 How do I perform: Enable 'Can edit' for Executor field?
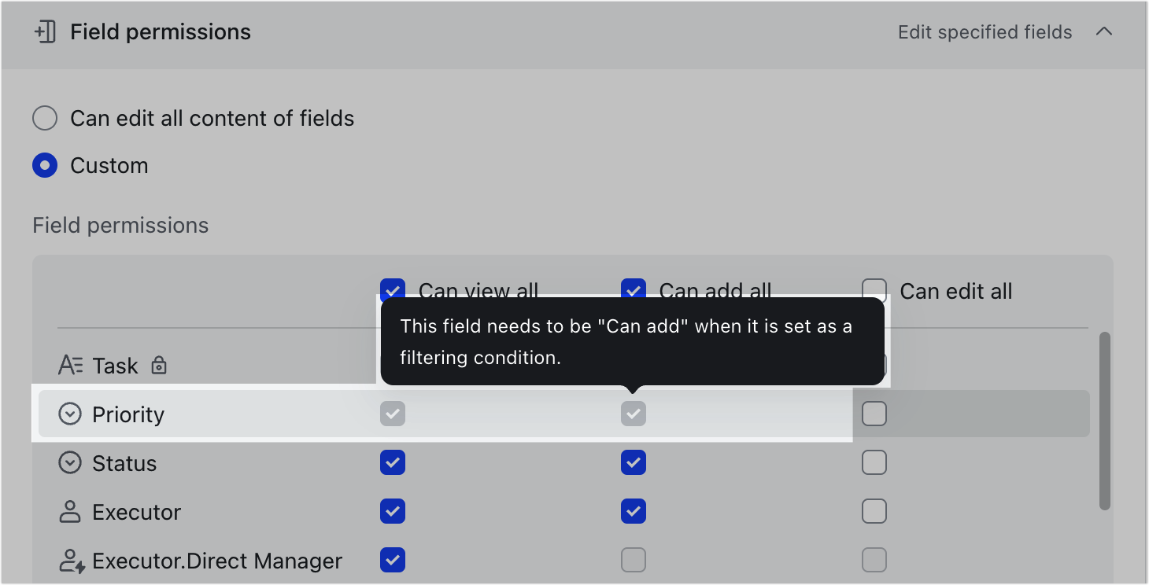874,512
